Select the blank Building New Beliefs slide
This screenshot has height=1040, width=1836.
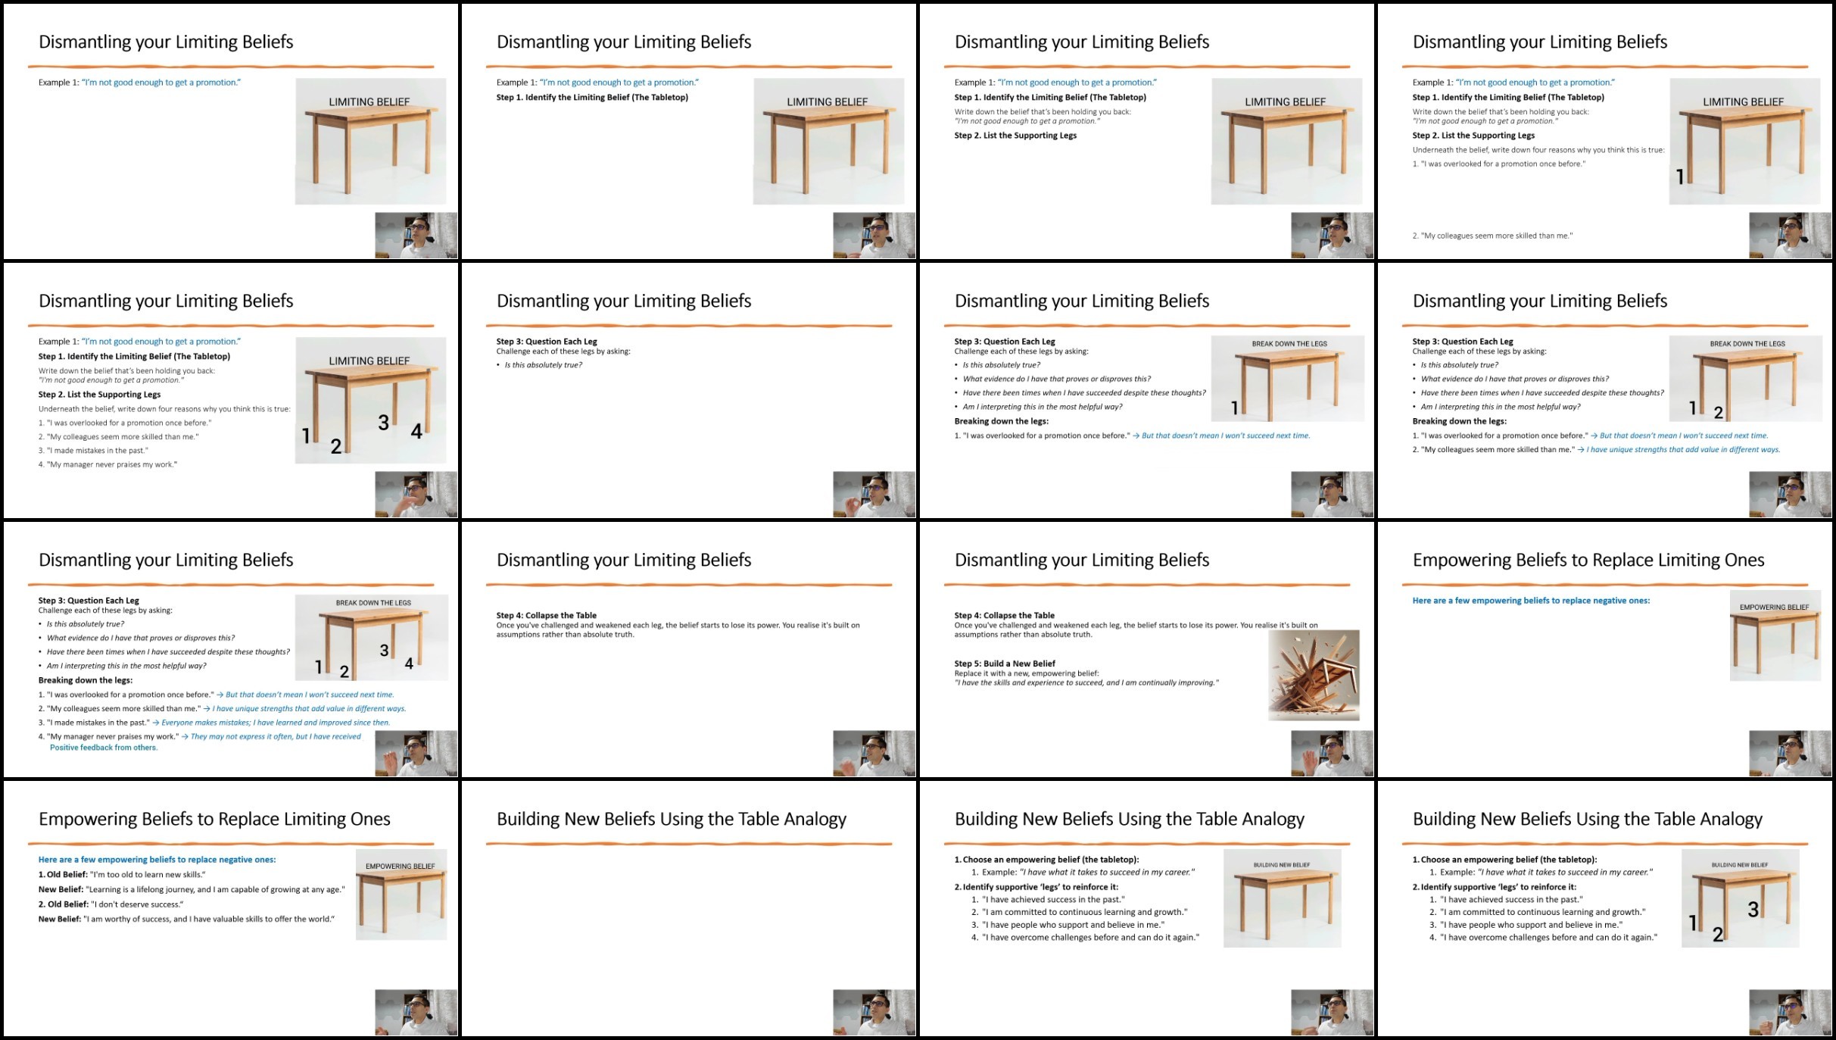tap(688, 909)
